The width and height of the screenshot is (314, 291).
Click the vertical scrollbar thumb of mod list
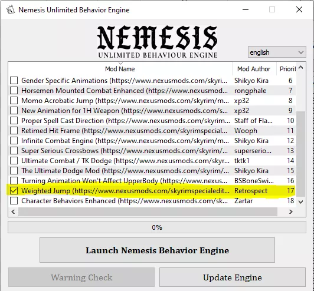click(300, 154)
